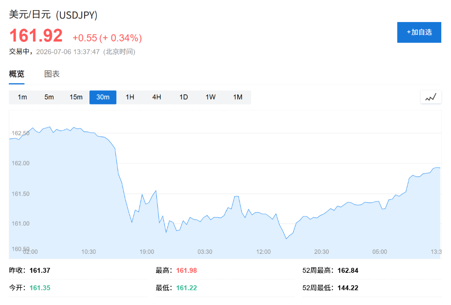Click the 美元/日元 (USDJPY) title
Screen dimensions: 451x305
(53, 15)
